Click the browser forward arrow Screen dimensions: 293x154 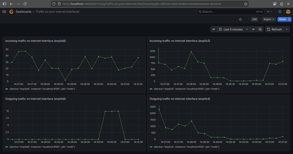click(18, 4)
